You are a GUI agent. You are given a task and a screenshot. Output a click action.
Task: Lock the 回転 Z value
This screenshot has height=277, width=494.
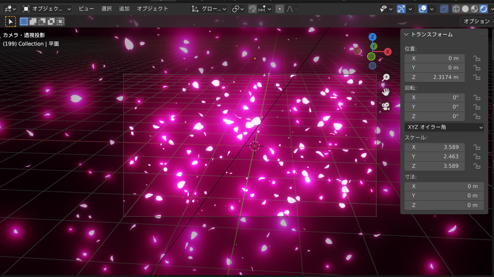[x=477, y=116]
